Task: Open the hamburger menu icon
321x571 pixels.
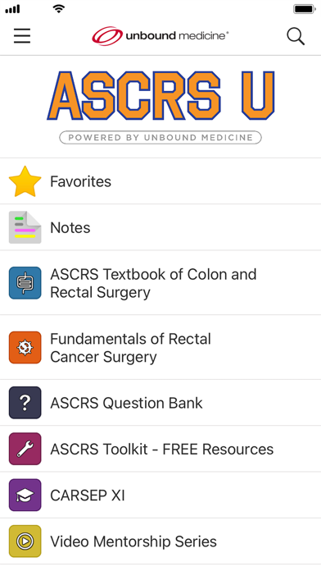Action: 22,36
